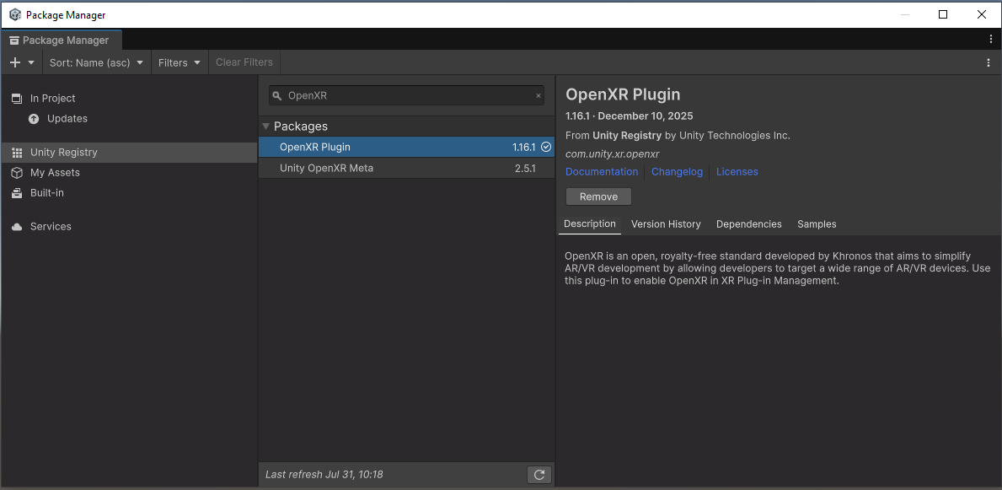Click the Remove button
Screen dimensions: 1002x490
pos(599,197)
